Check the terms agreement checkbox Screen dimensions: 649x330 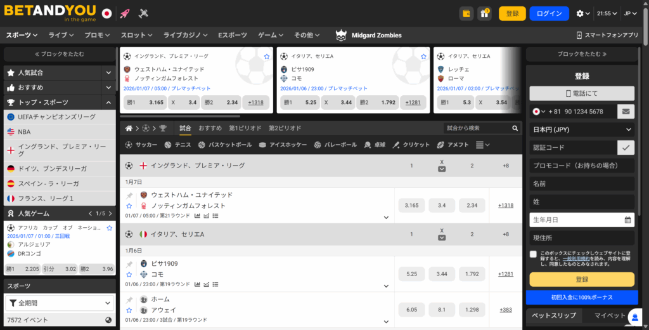[x=533, y=254]
